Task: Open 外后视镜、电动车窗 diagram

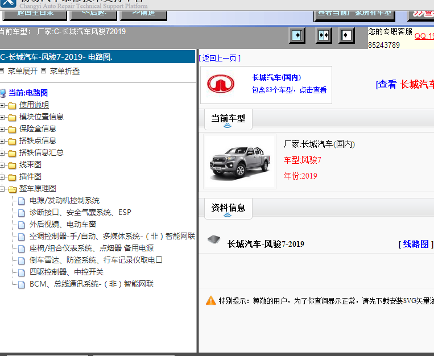Action: [x=63, y=224]
